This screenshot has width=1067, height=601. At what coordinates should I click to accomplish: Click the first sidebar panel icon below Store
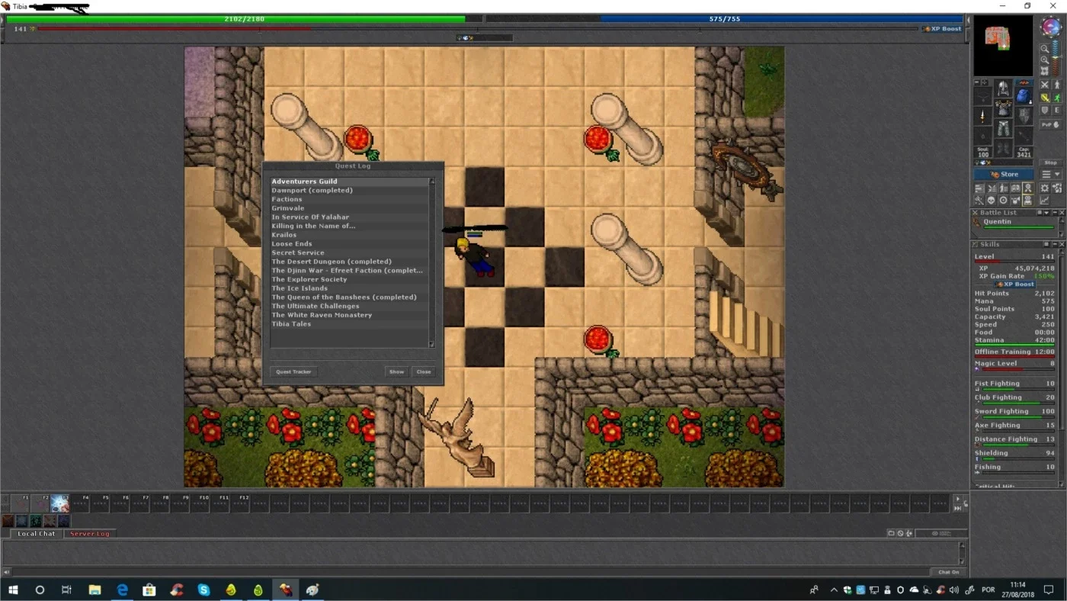979,188
